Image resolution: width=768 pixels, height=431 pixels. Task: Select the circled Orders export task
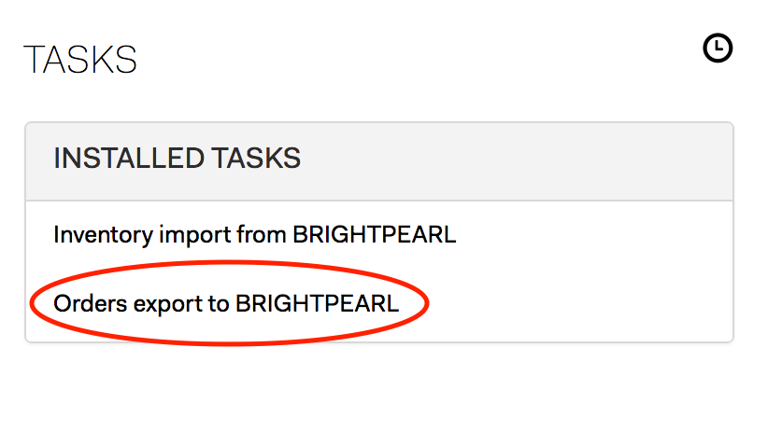(226, 304)
